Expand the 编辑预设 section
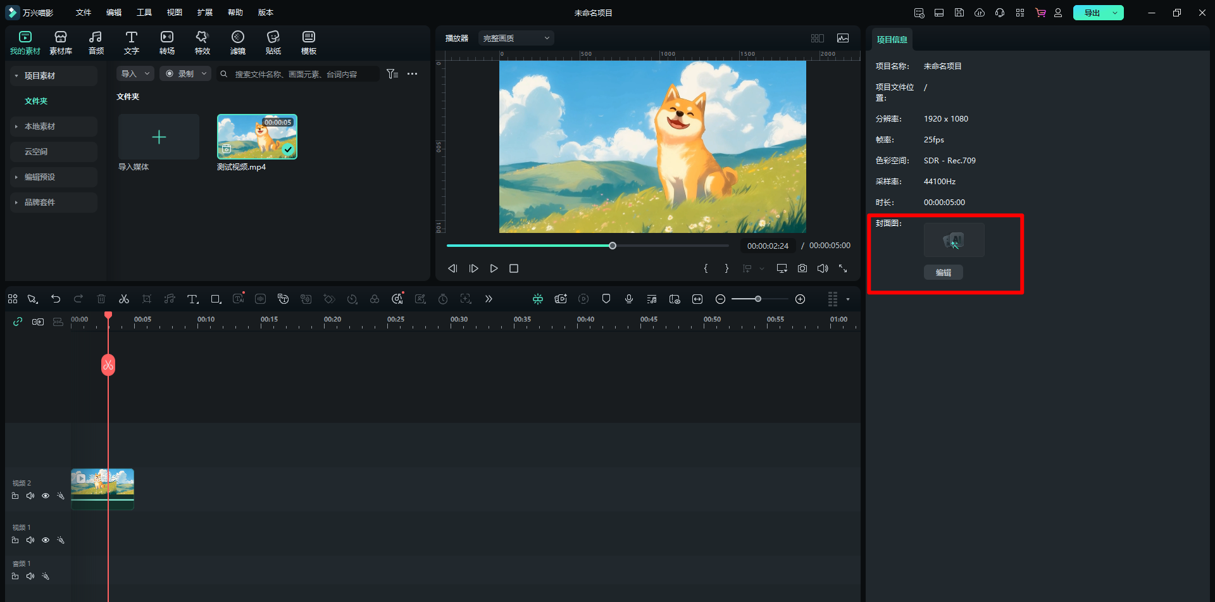Screen dimensions: 1215x602 (16, 177)
